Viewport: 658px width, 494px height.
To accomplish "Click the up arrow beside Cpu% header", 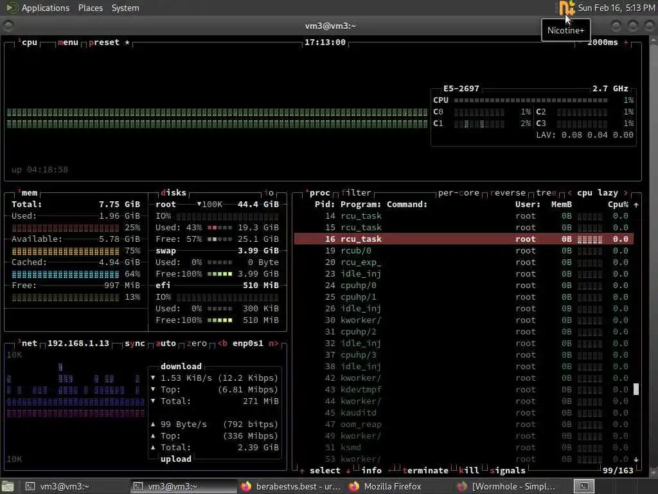I will 636,205.
